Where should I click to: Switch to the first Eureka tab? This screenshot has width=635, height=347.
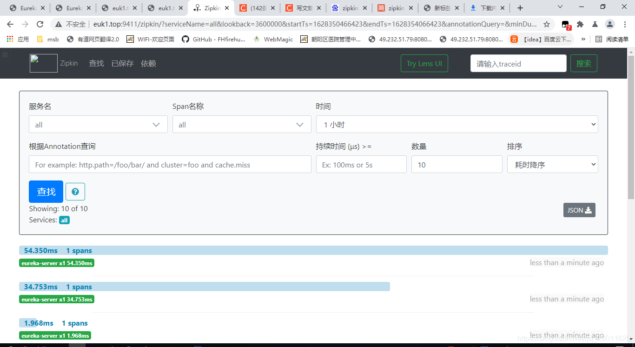tap(28, 8)
